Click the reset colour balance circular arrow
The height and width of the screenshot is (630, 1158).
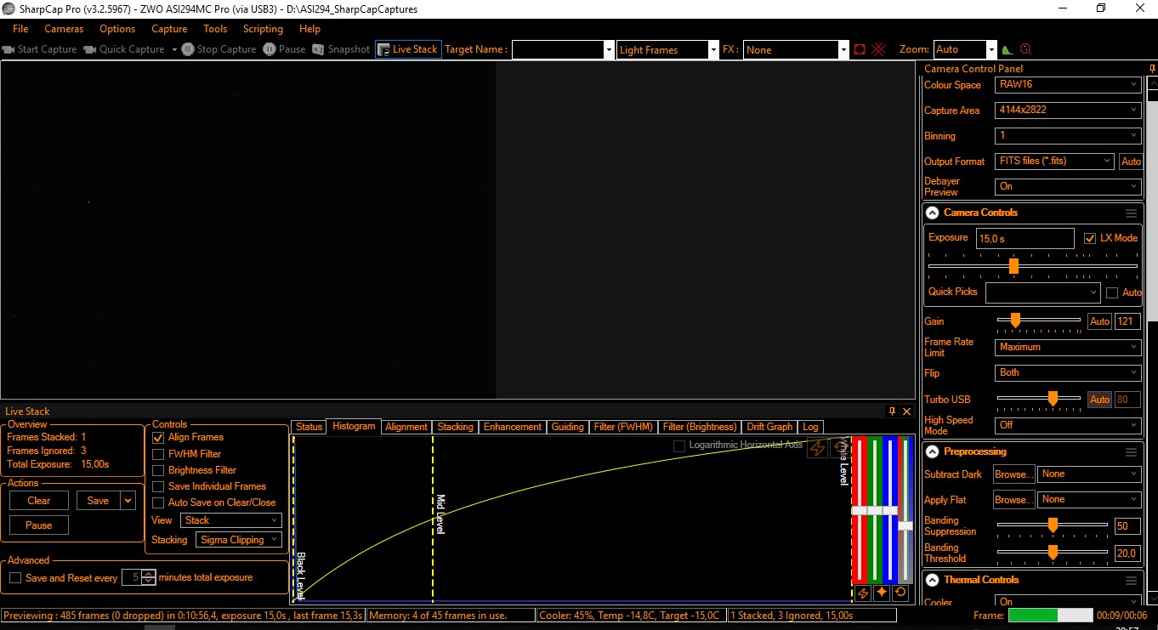(900, 593)
